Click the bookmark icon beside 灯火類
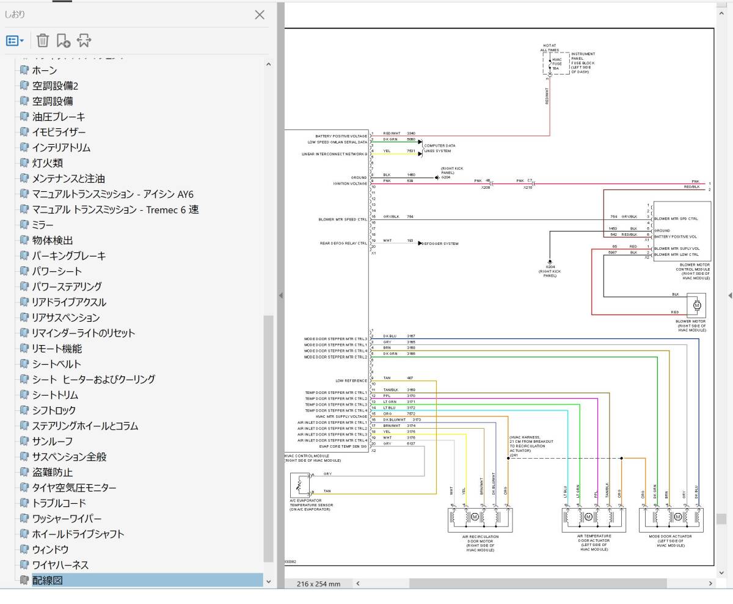Image resolution: width=733 pixels, height=604 pixels. 24,163
